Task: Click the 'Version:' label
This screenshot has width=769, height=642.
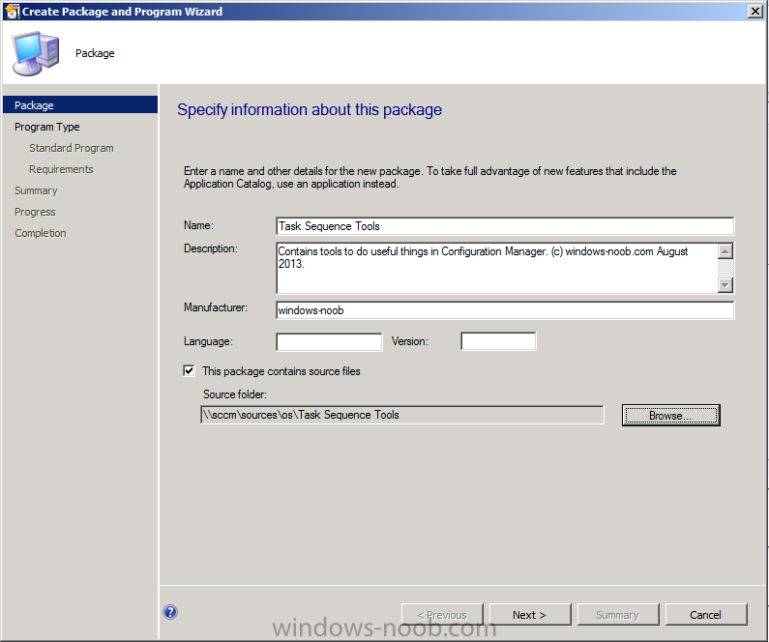Action: [x=409, y=341]
